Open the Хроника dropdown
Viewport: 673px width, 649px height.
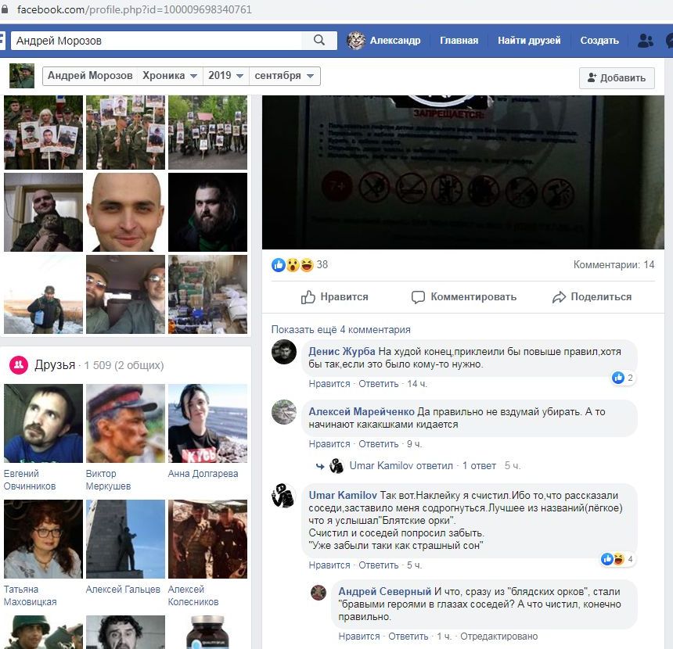[170, 76]
